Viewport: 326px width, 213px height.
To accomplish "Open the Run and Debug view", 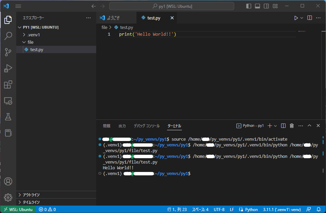I will (8, 68).
